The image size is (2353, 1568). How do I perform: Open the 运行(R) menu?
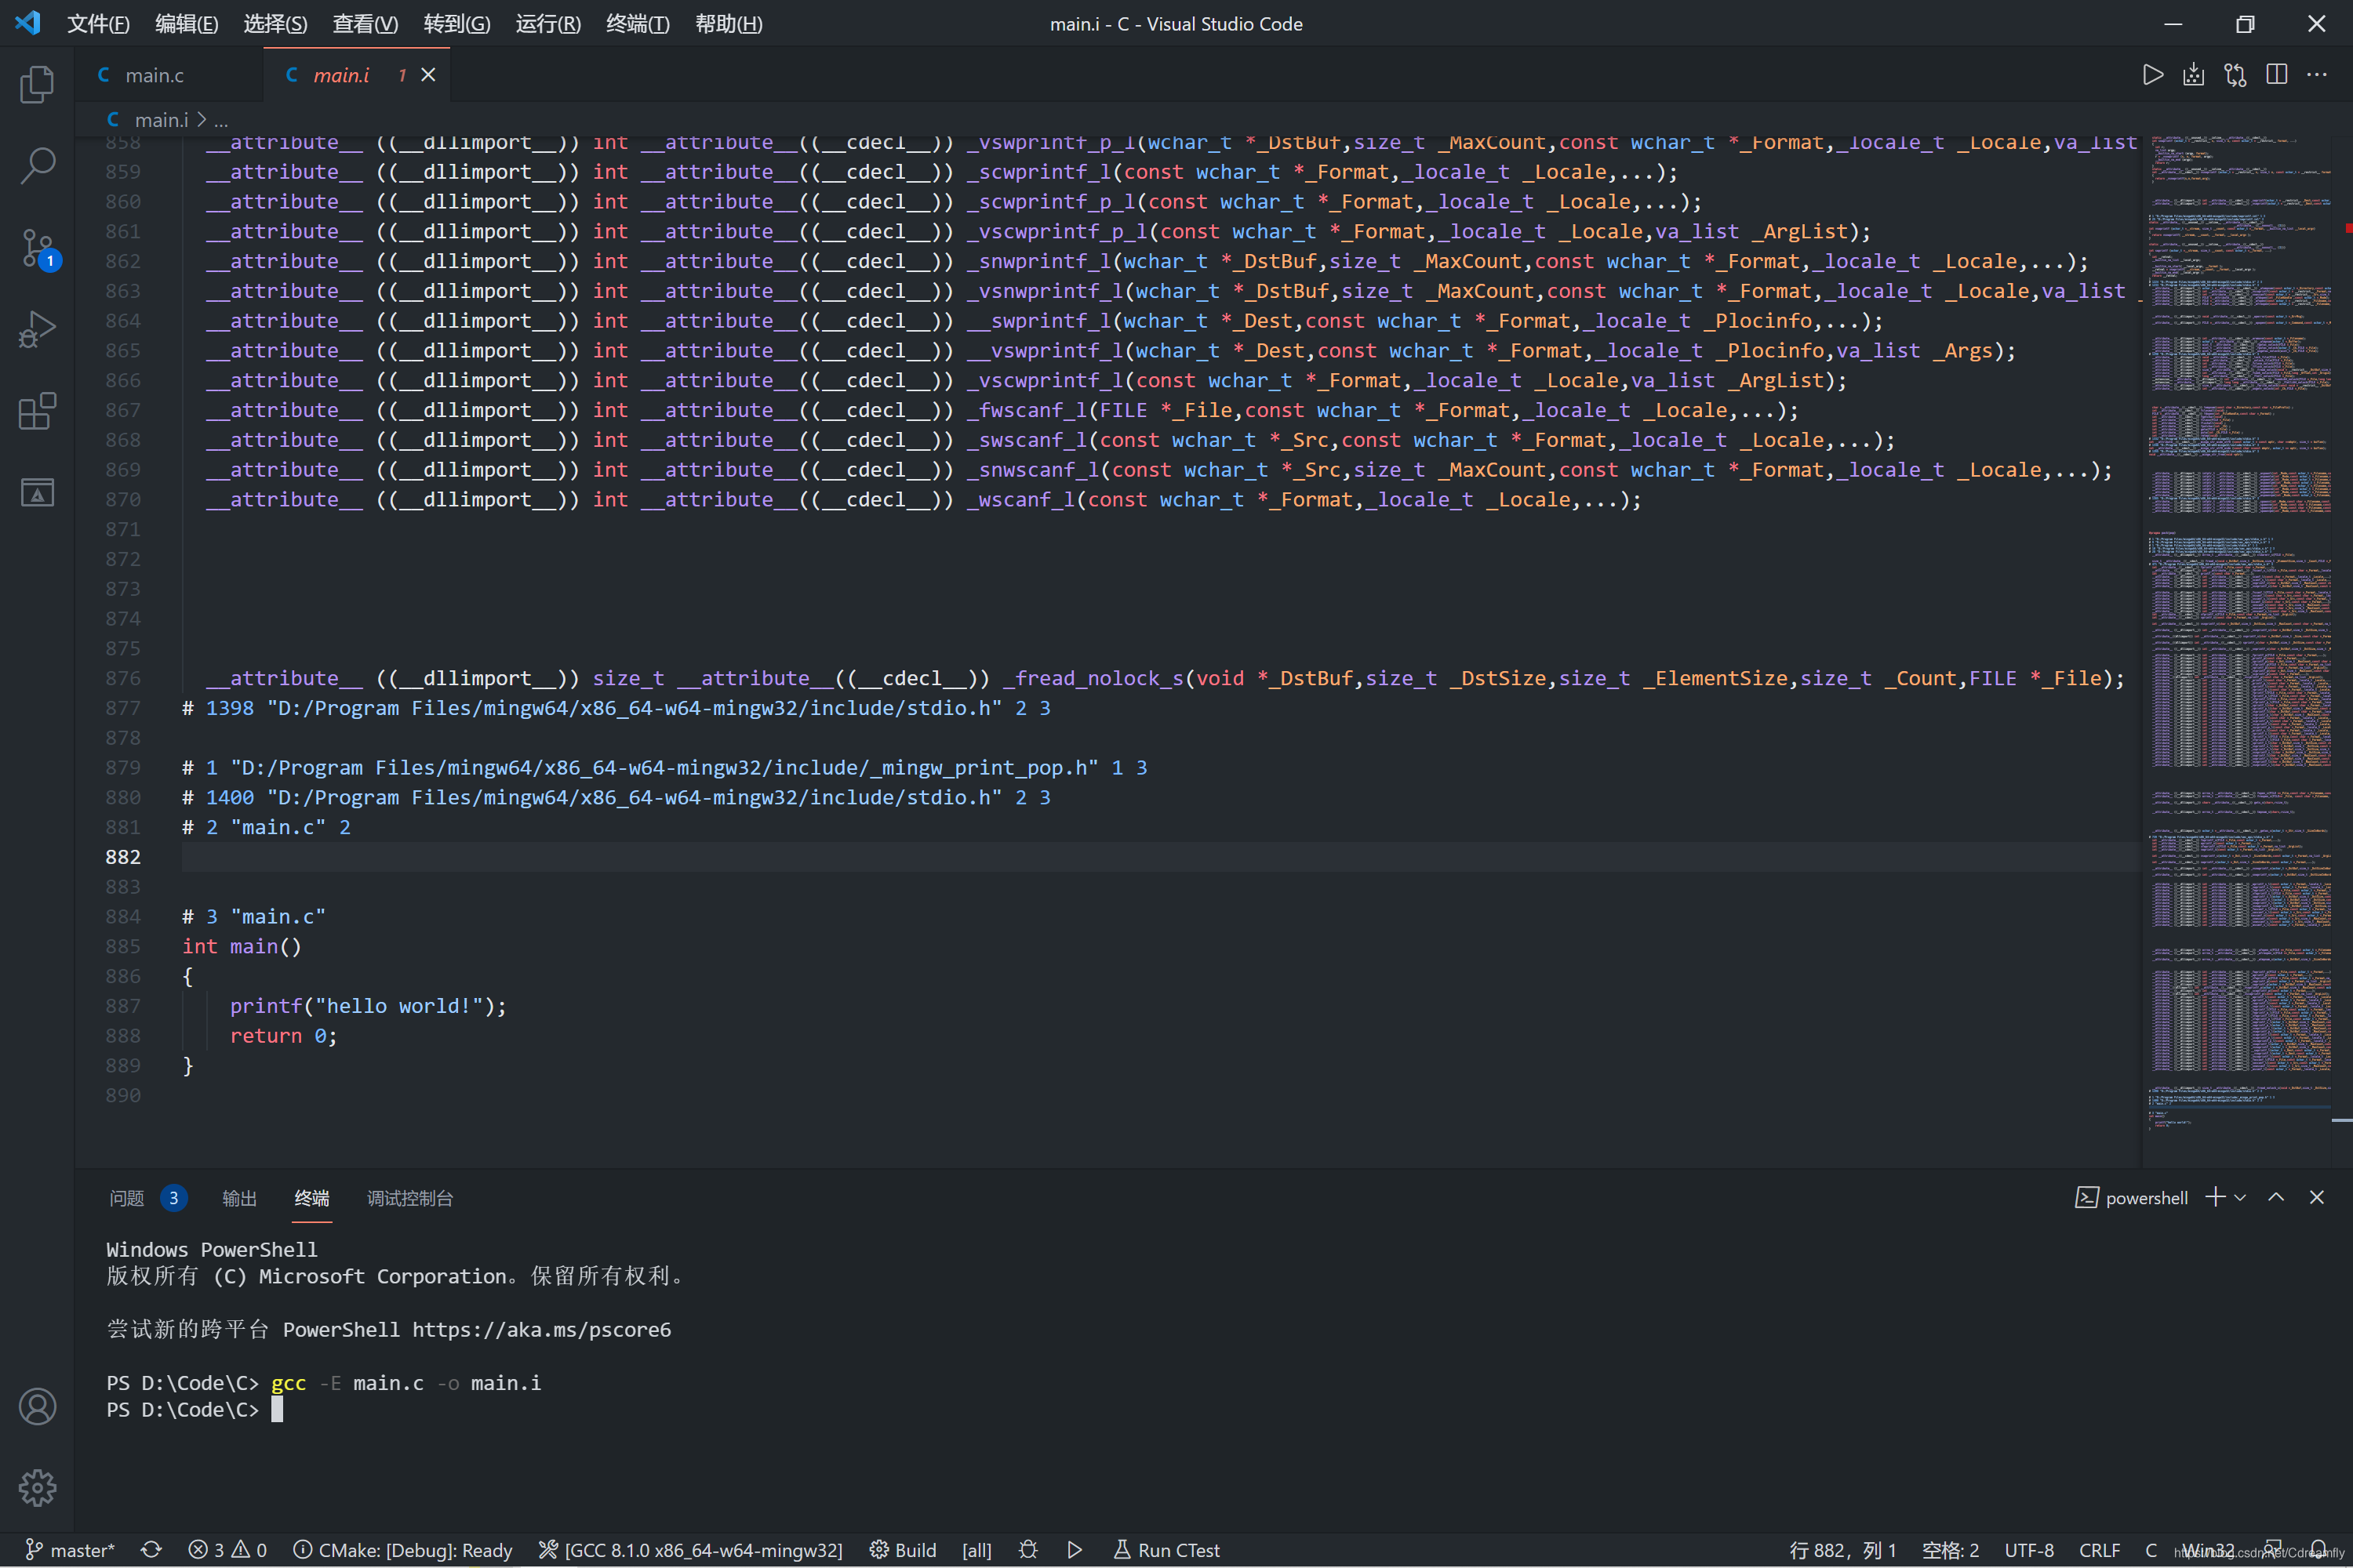tap(548, 23)
